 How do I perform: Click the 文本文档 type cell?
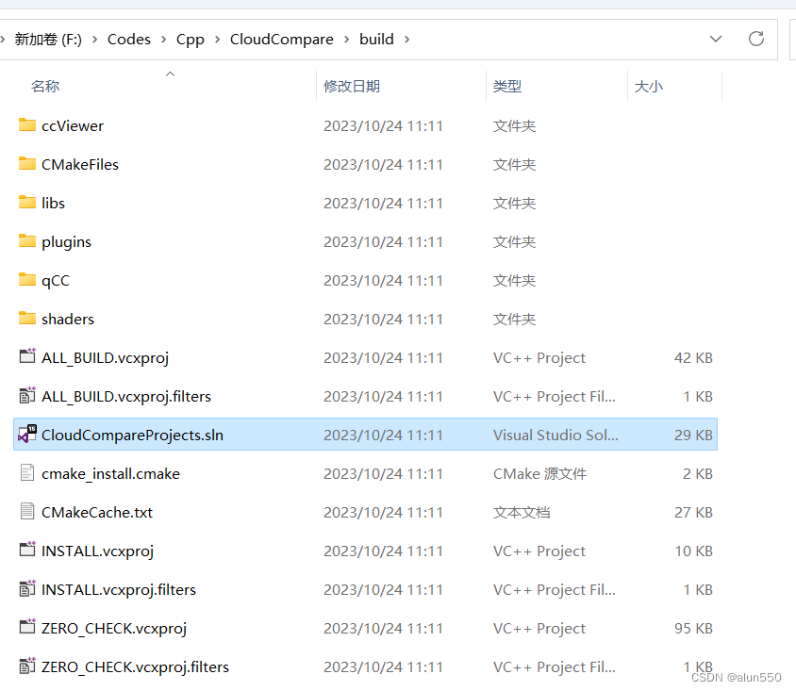(522, 512)
